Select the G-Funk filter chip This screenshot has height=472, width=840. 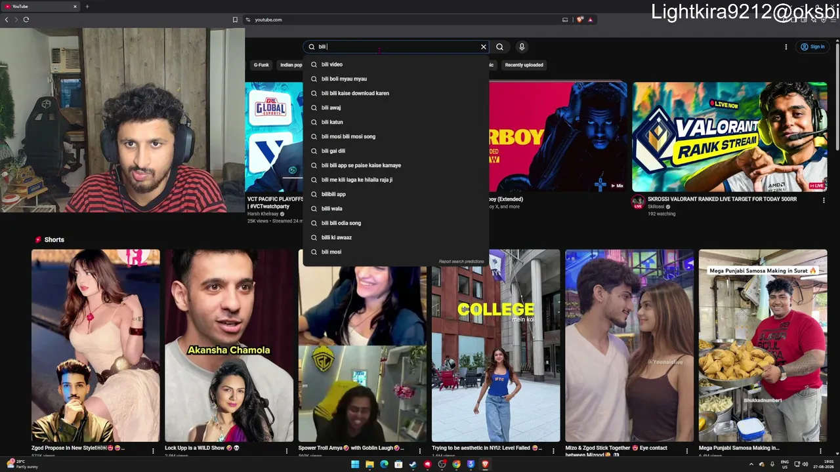[x=261, y=65]
